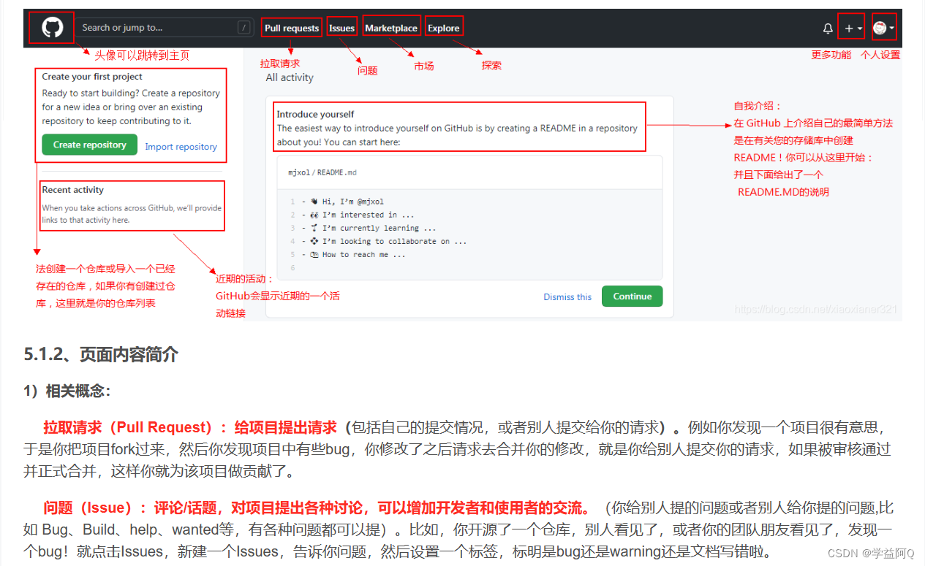Image resolution: width=925 pixels, height=566 pixels.
Task: Open Pull requests in navigation
Action: (x=292, y=28)
